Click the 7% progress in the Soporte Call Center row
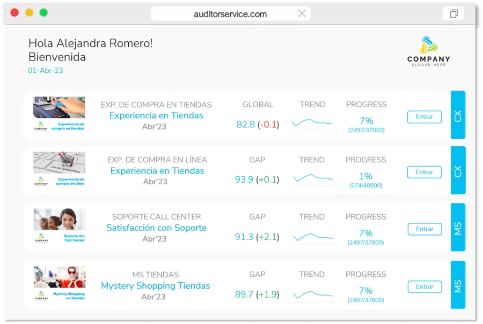Screen dimensions: 483x324 click(365, 237)
